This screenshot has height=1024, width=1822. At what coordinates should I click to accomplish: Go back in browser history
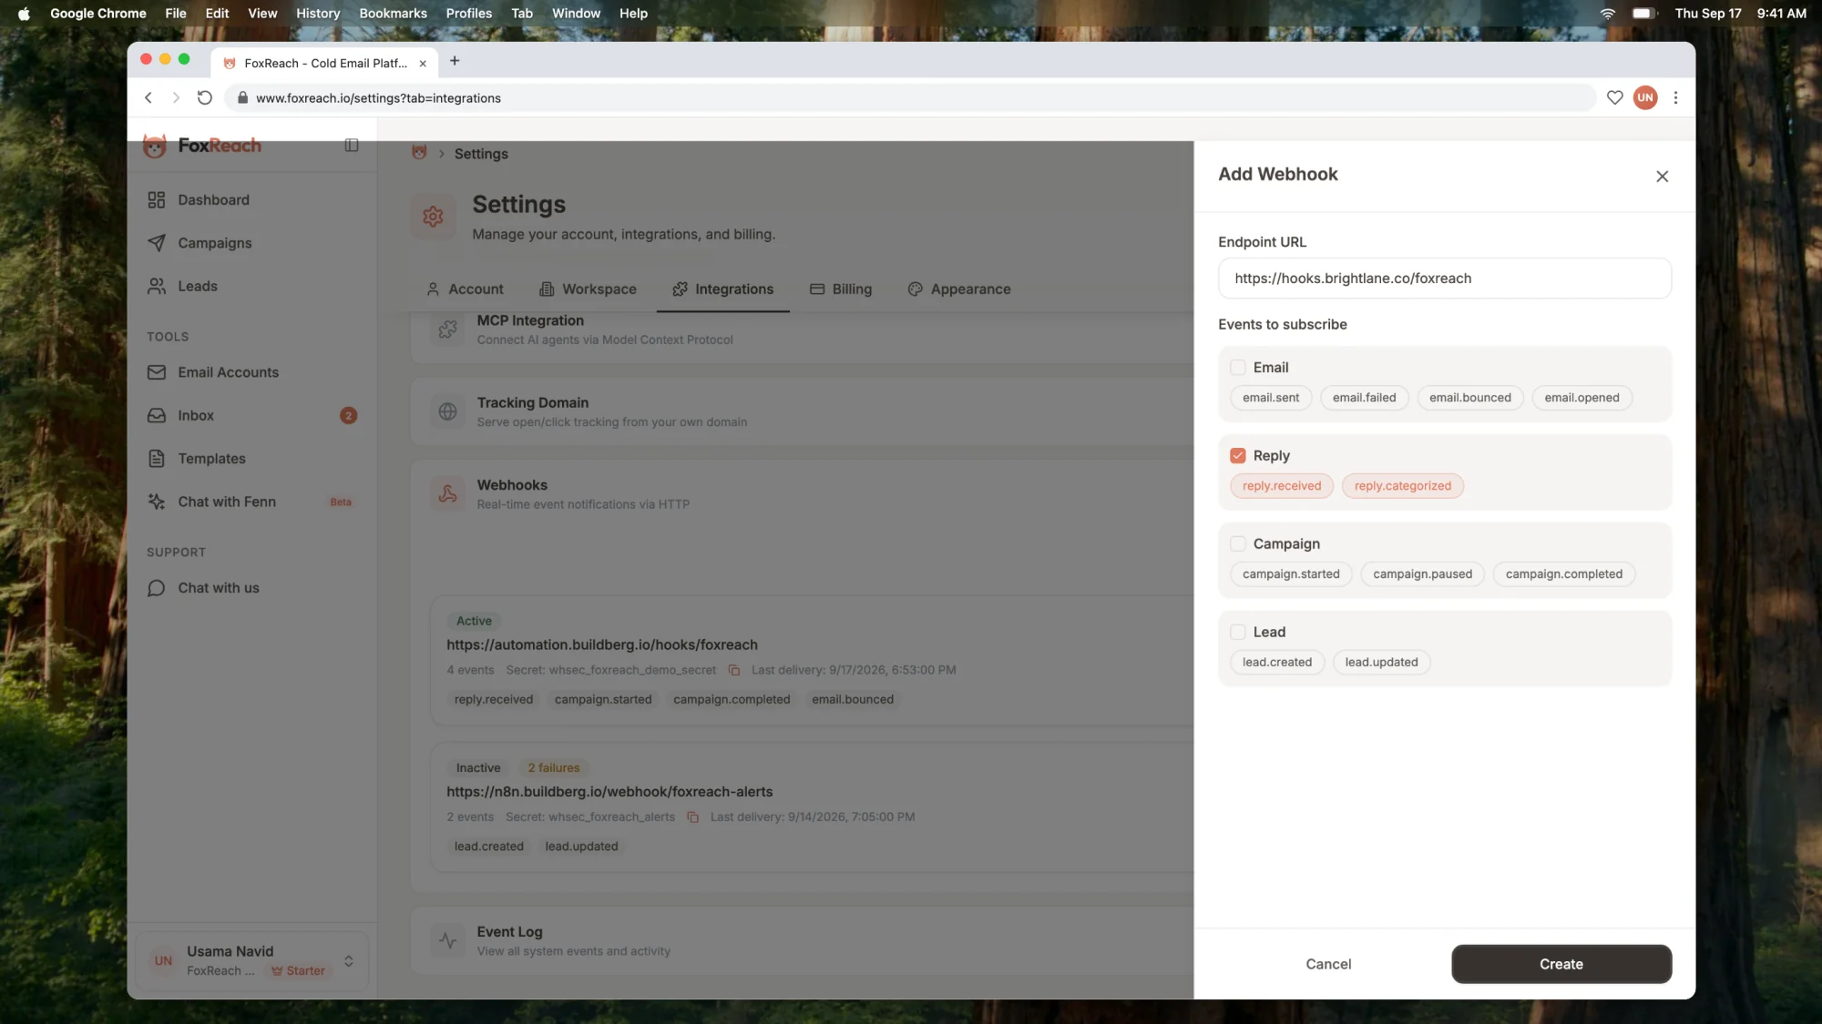click(148, 97)
